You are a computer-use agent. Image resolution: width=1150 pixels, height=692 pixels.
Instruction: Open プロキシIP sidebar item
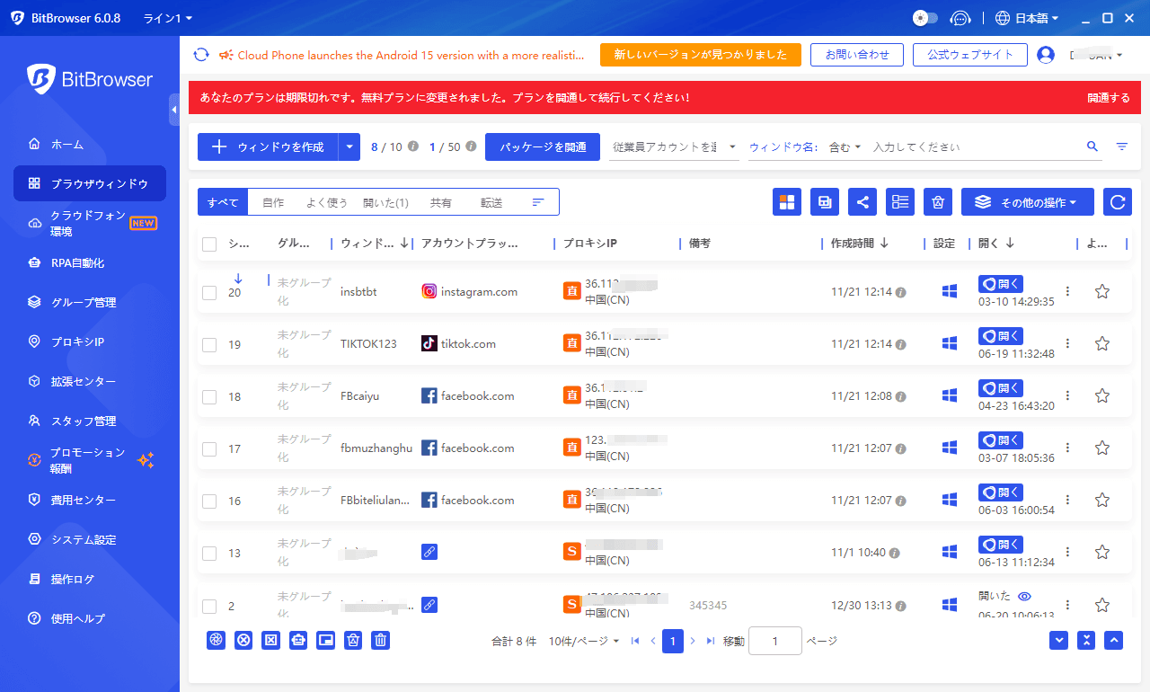(90, 342)
